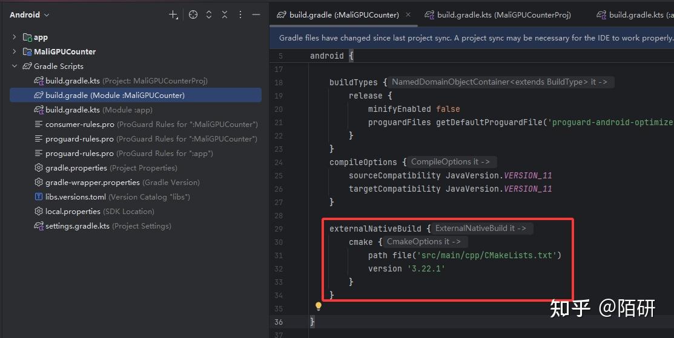Open proguard-rules.pro for :app
This screenshot has width=674, height=338.
(x=124, y=153)
